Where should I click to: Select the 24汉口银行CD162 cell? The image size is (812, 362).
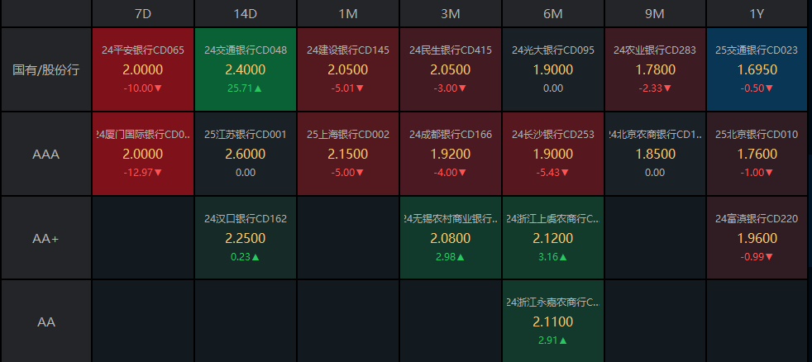pyautogui.click(x=246, y=237)
